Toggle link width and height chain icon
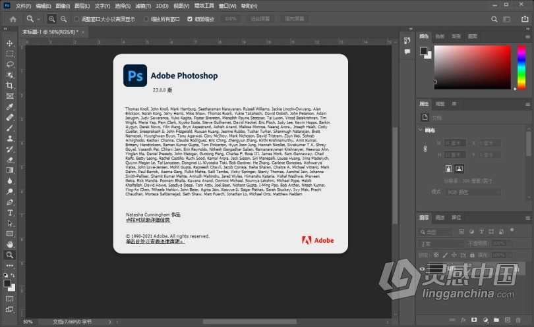The image size is (534, 327). click(x=425, y=149)
